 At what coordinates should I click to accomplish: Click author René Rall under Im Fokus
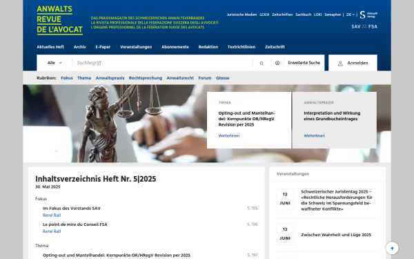pos(52,215)
